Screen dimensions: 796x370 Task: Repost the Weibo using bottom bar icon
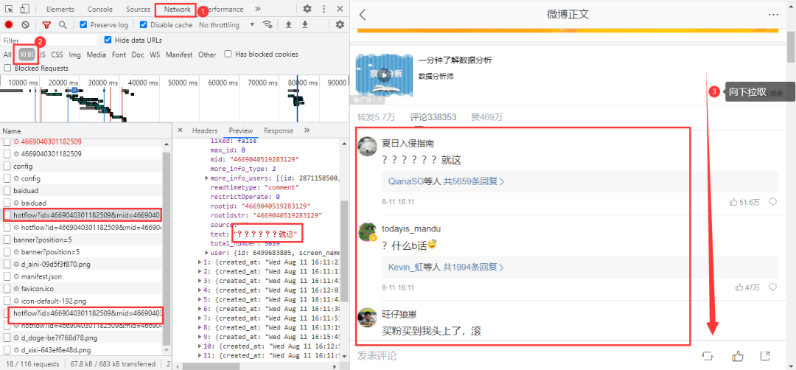[708, 356]
